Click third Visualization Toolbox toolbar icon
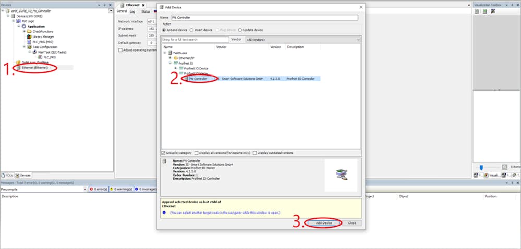The image size is (521, 249). click(493, 11)
